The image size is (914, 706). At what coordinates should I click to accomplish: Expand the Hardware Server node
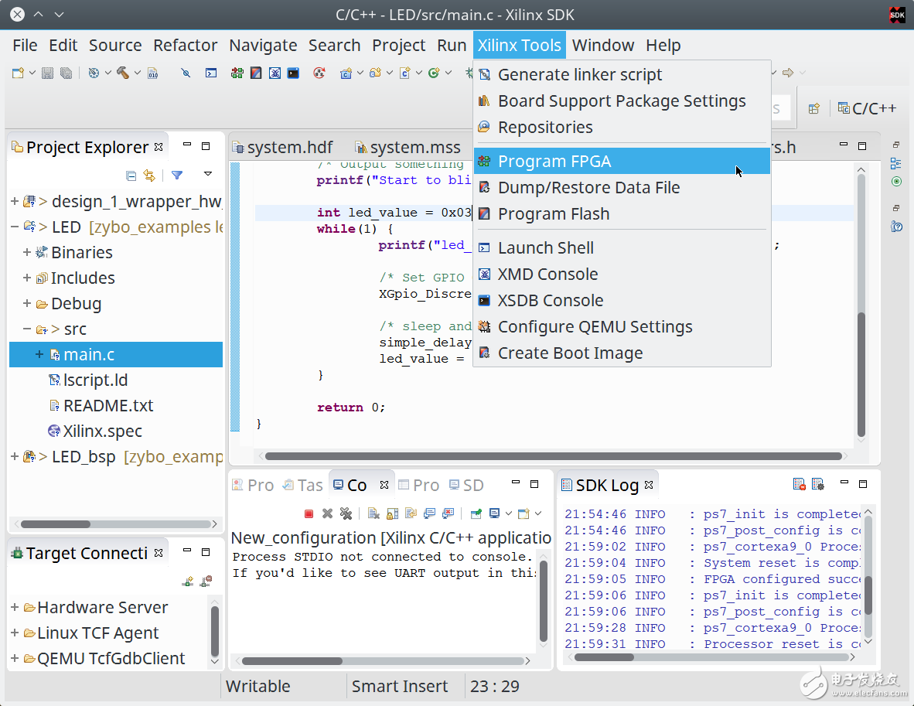[15, 607]
